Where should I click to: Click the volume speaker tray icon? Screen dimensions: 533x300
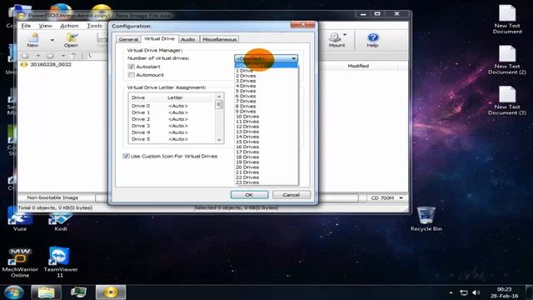[476, 292]
